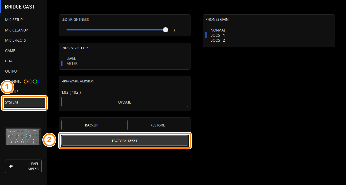Click the Bridge Cast device thumbnail
This screenshot has width=347, height=186.
coord(24,137)
